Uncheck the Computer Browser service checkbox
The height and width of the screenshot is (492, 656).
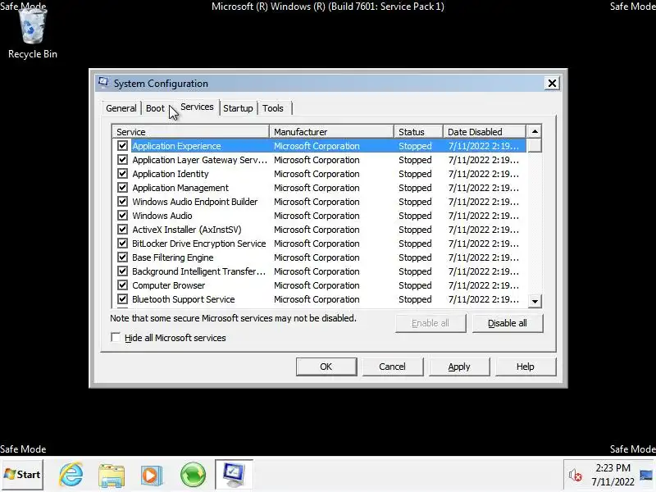click(122, 285)
